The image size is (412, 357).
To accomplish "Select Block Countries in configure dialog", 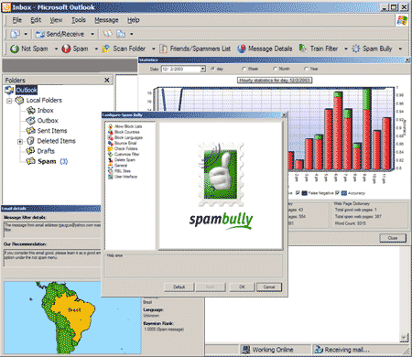I will coord(124,132).
